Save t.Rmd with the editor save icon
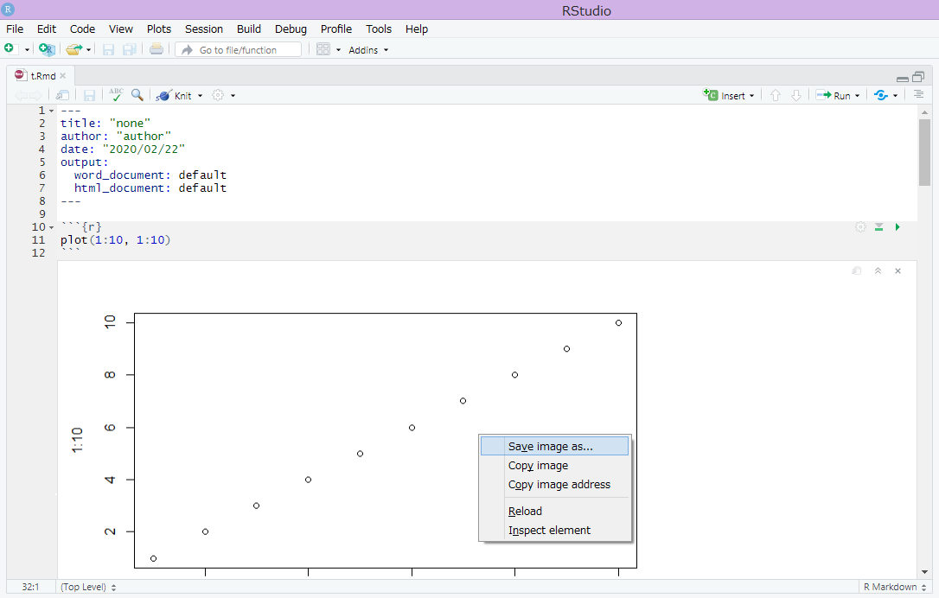 click(89, 96)
